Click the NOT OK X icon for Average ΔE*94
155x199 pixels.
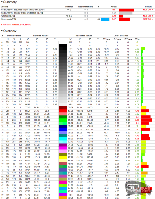coord(152,16)
